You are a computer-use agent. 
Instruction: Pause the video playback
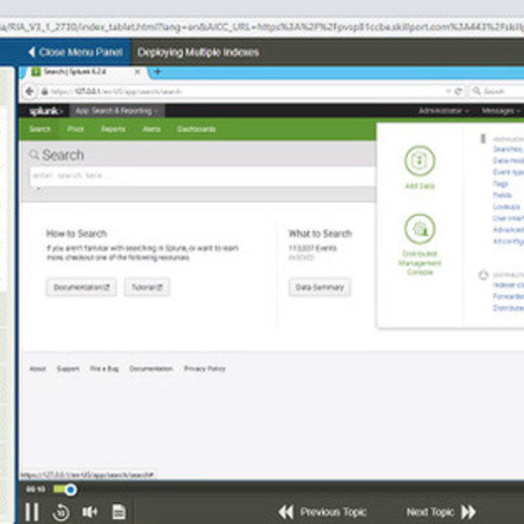coord(32,512)
